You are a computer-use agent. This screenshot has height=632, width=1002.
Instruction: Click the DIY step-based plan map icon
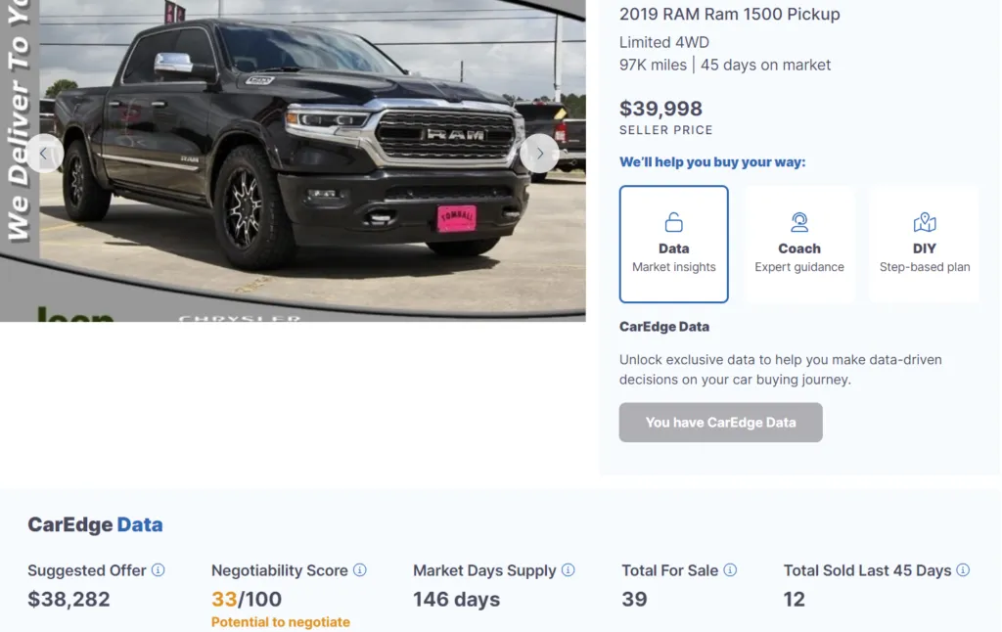tap(924, 222)
